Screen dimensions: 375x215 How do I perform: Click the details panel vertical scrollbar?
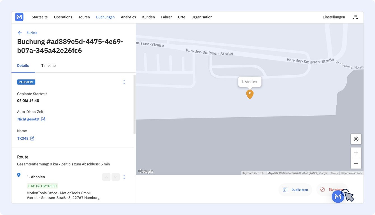click(134, 104)
